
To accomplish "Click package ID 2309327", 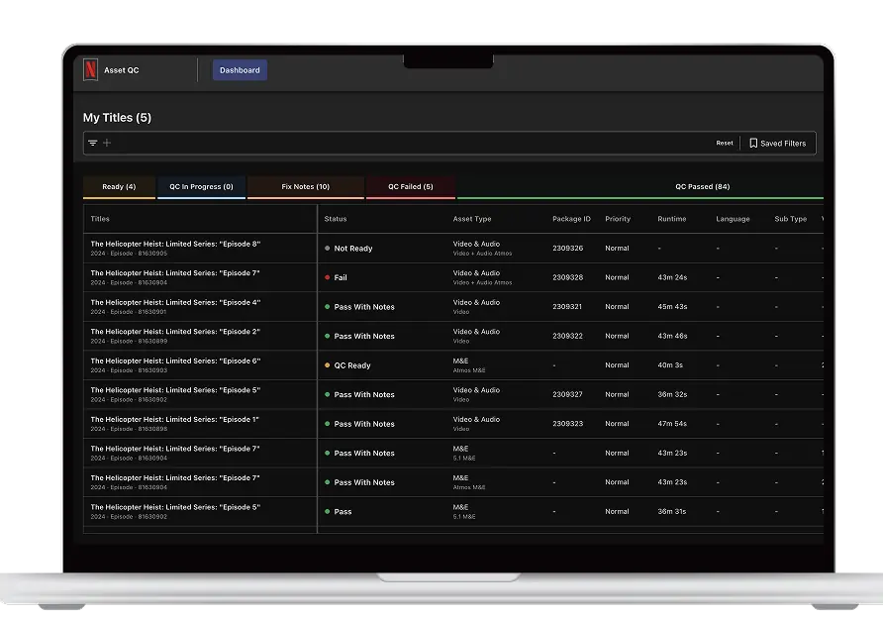I will [567, 395].
